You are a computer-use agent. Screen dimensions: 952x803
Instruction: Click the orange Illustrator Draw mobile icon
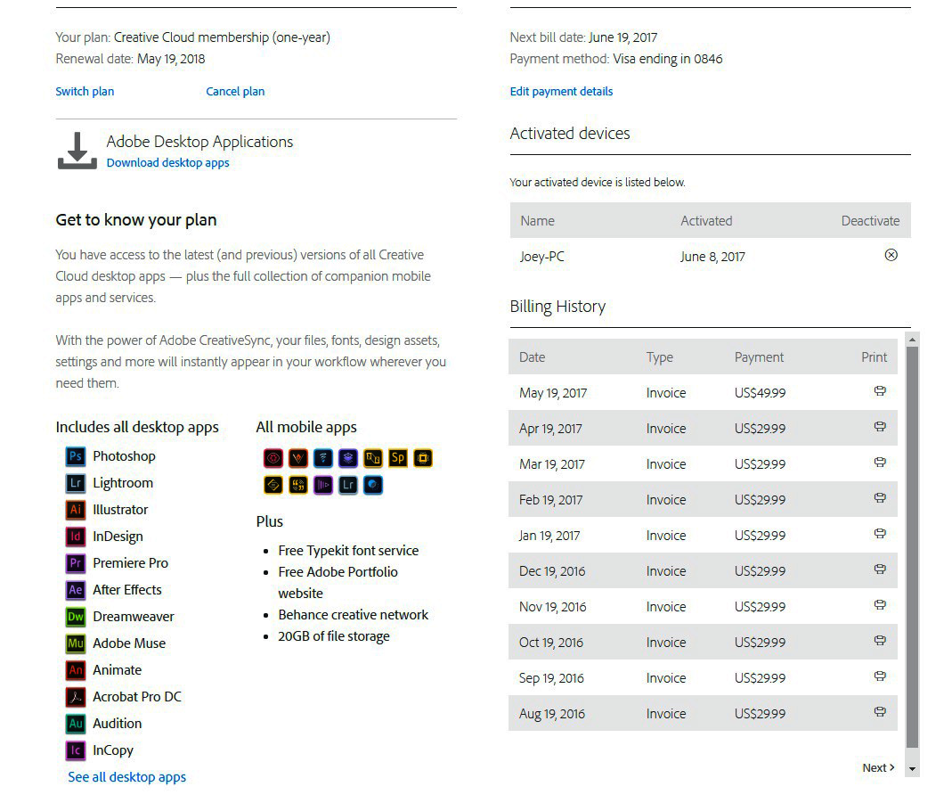tap(298, 458)
